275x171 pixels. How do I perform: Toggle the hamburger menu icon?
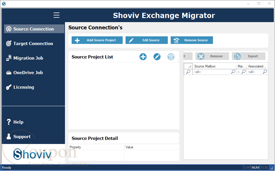[x=56, y=15]
